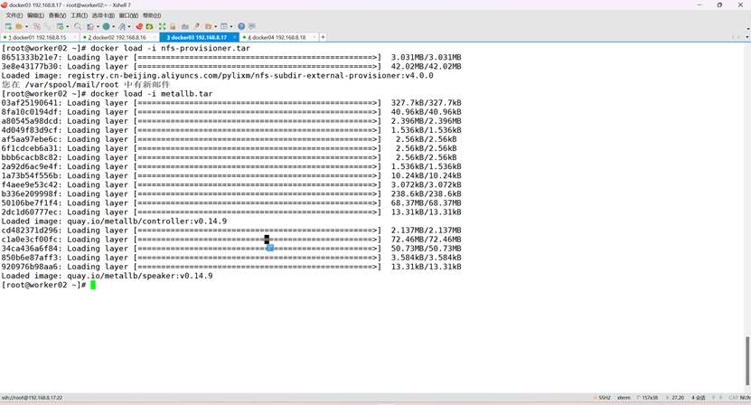Click 'Loaded image: quay.io/metallb/controller:v0.14.9' line

point(114,221)
